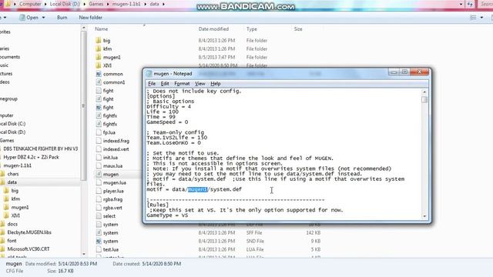This screenshot has width=493, height=277.
Task: Click navigation pane scroll down arrow
Action: [84, 254]
